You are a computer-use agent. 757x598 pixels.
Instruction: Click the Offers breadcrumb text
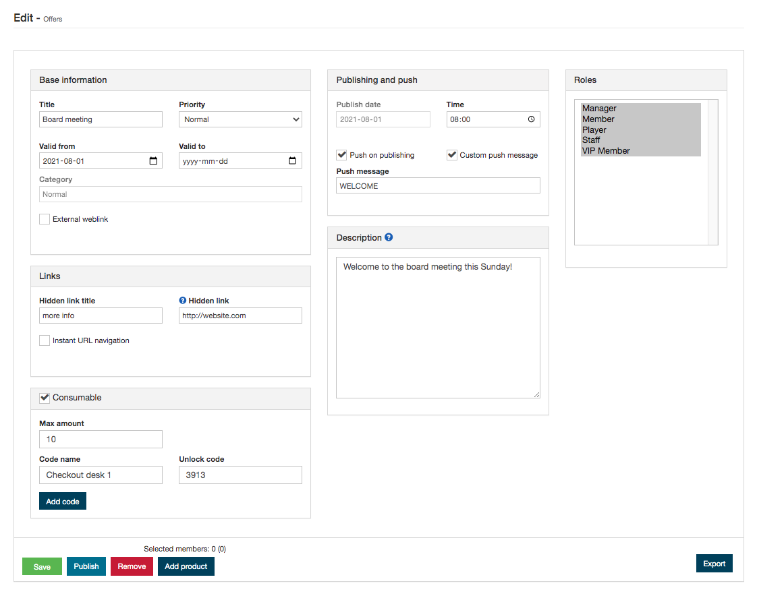pyautogui.click(x=53, y=20)
